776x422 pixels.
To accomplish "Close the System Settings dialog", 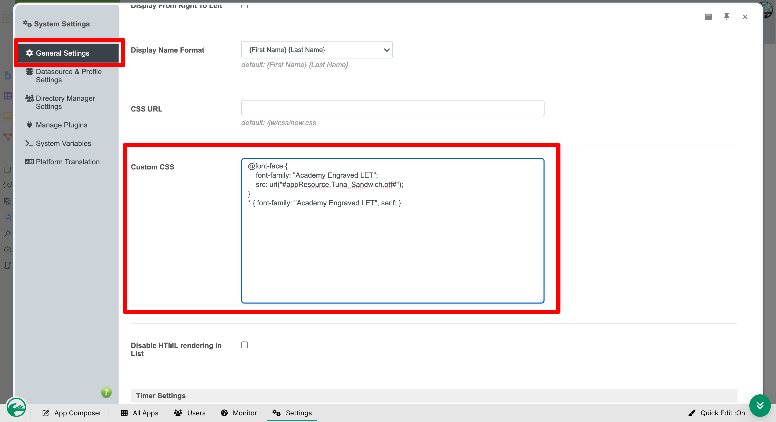I will [x=745, y=17].
